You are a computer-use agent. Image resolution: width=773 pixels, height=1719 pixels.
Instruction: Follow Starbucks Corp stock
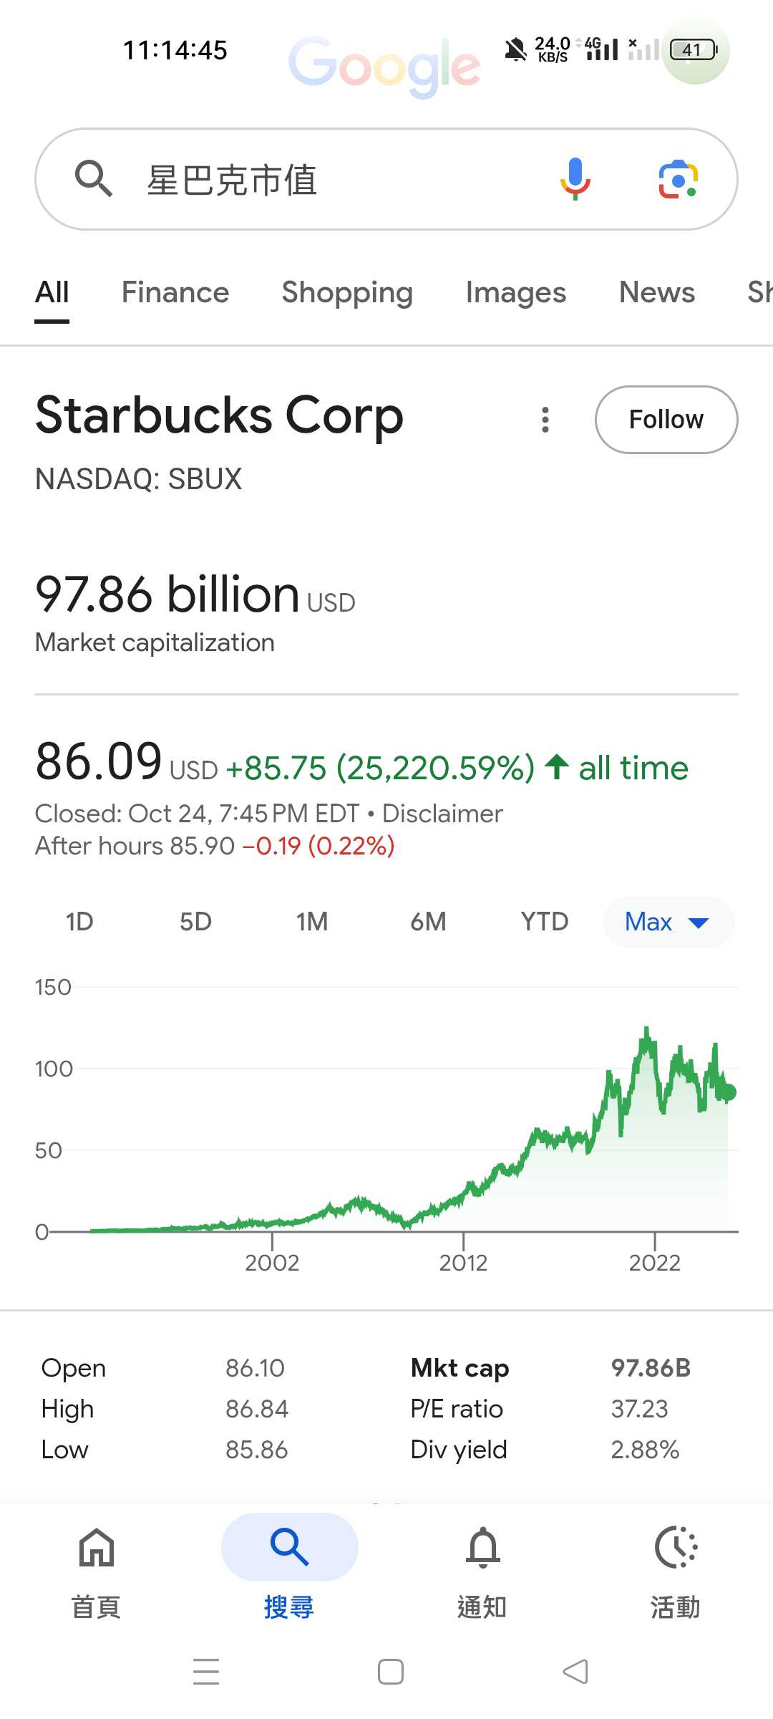[666, 420]
